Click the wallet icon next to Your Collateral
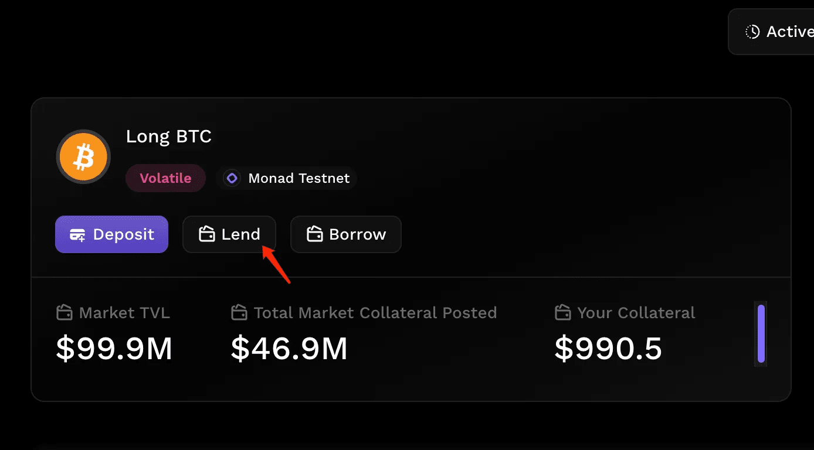The width and height of the screenshot is (814, 450). [x=562, y=312]
